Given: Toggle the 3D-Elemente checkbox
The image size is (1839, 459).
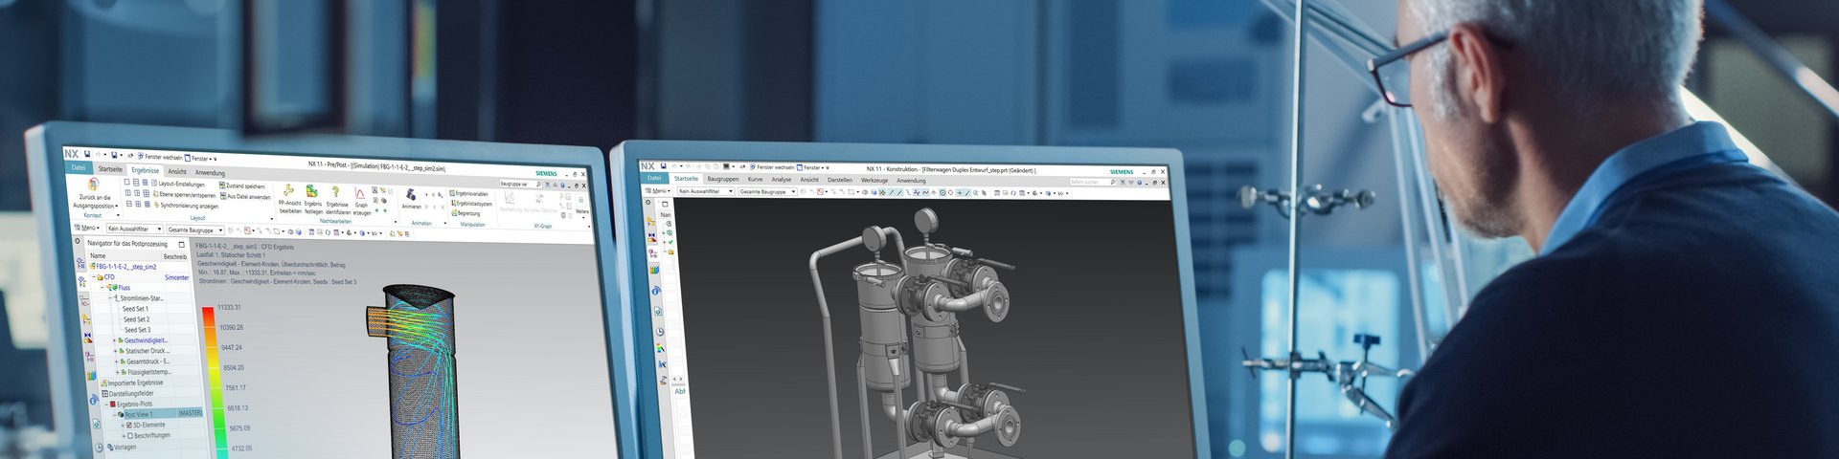Looking at the screenshot, I should (129, 425).
